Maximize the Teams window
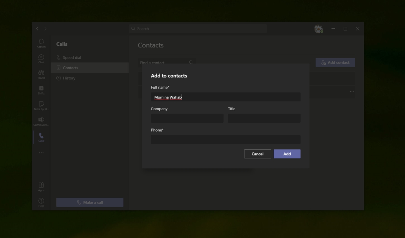The height and width of the screenshot is (238, 405). tap(345, 29)
